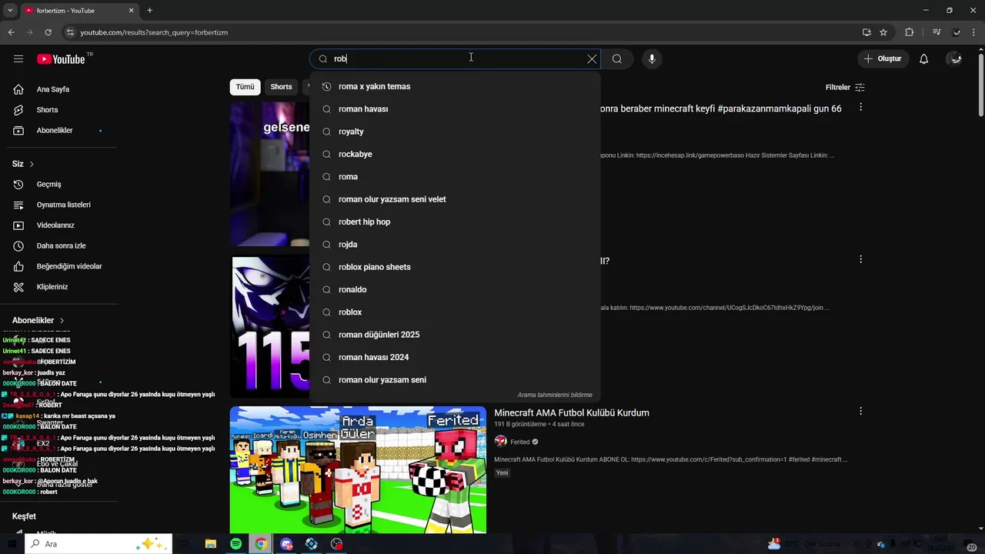Open Chrome tab search dropdown
The width and height of the screenshot is (985, 554).
10,11
